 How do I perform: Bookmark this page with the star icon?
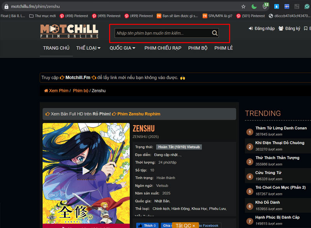[243, 7]
